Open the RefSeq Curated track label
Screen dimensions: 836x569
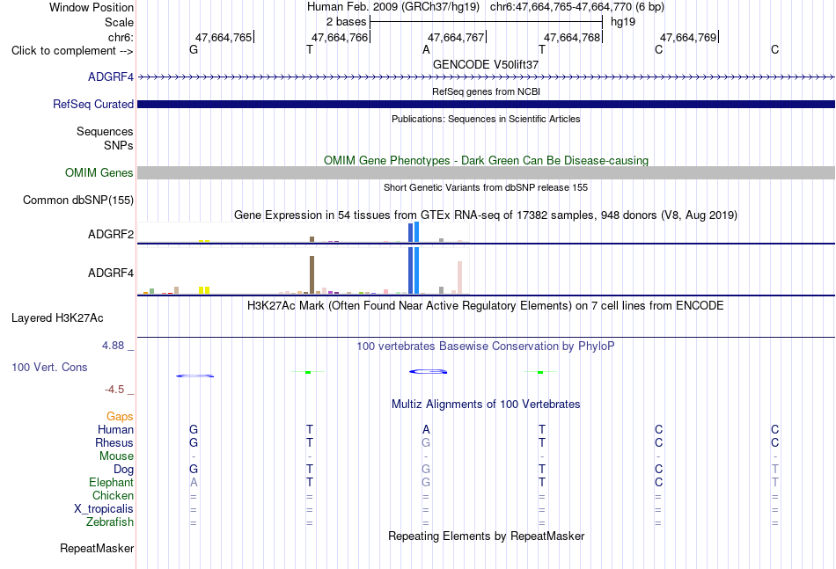coord(93,104)
